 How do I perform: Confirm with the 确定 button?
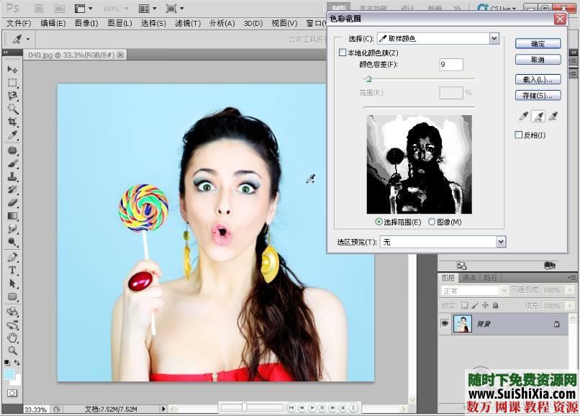pyautogui.click(x=538, y=44)
